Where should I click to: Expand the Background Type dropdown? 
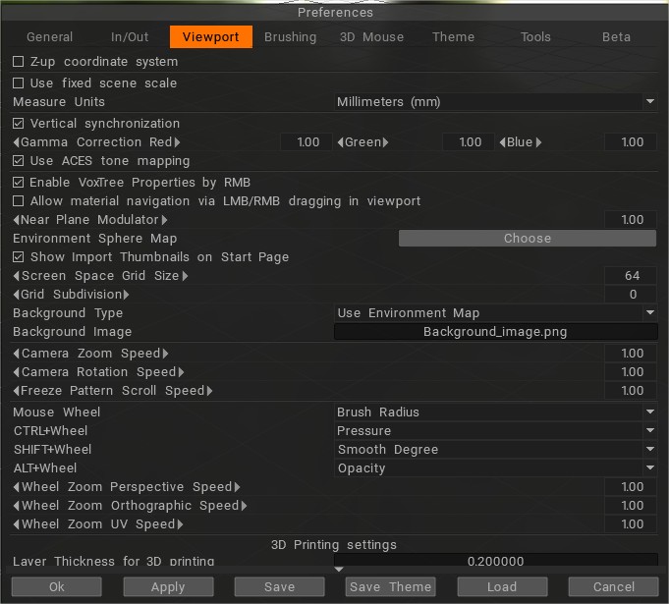point(495,313)
